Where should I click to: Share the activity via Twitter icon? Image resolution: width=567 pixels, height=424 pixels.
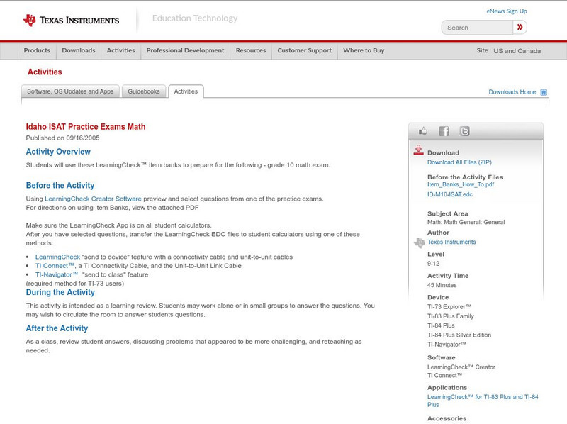(464, 131)
